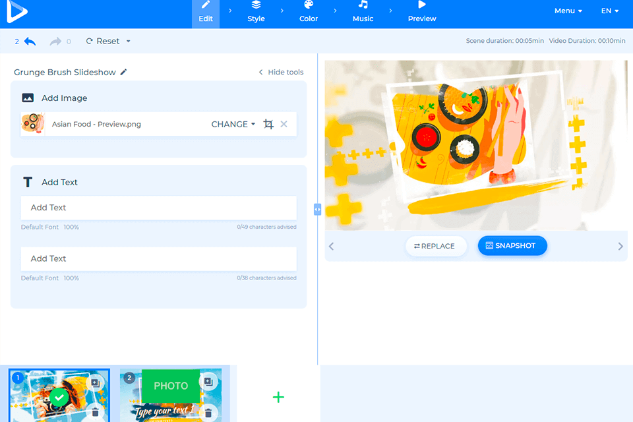Delete scene 2 trash icon
Screen dimensions: 633x422
tap(208, 413)
